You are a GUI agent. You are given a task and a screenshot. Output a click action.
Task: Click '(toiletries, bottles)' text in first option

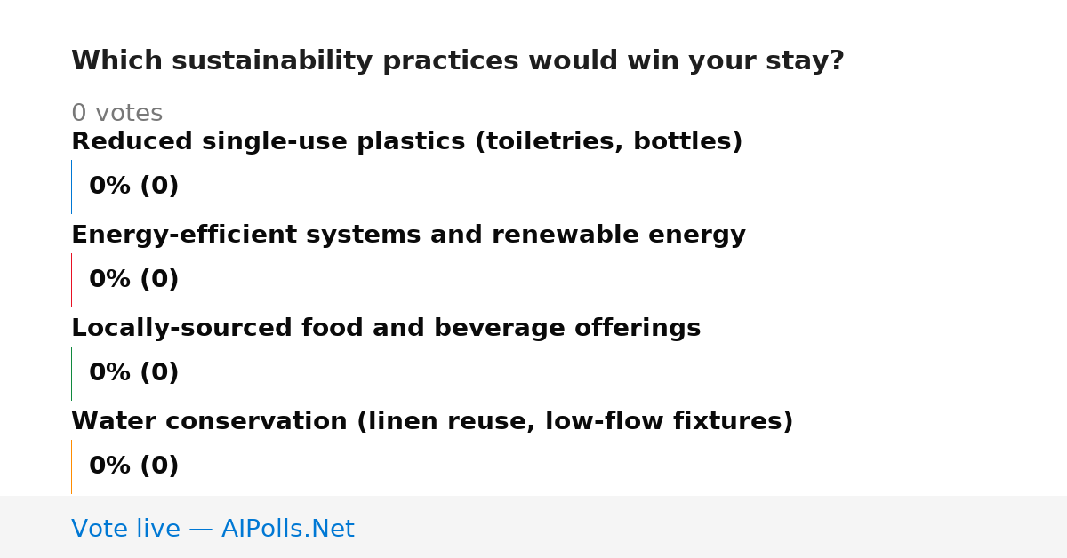[608, 142]
